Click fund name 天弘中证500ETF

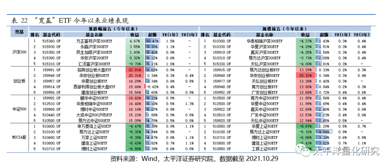(x=265, y=121)
